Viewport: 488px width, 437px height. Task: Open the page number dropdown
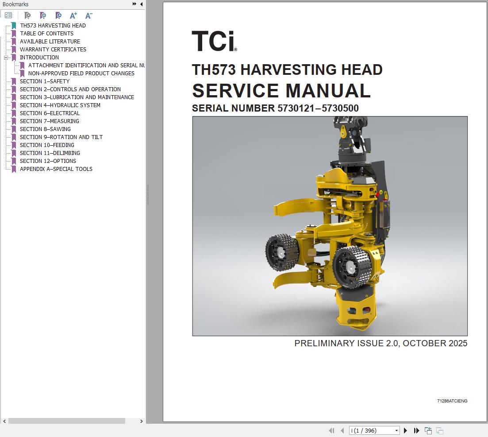[x=396, y=430]
